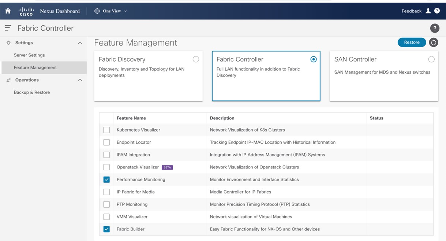Click the Home icon in top bar
The image size is (446, 241).
click(8, 11)
